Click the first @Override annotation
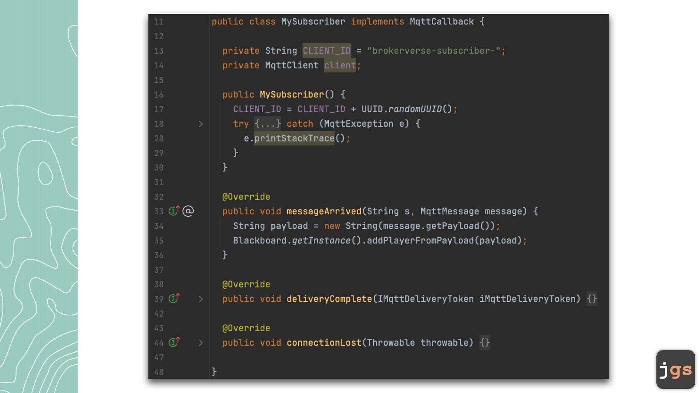Screen dimensions: 699x393 (x=246, y=196)
